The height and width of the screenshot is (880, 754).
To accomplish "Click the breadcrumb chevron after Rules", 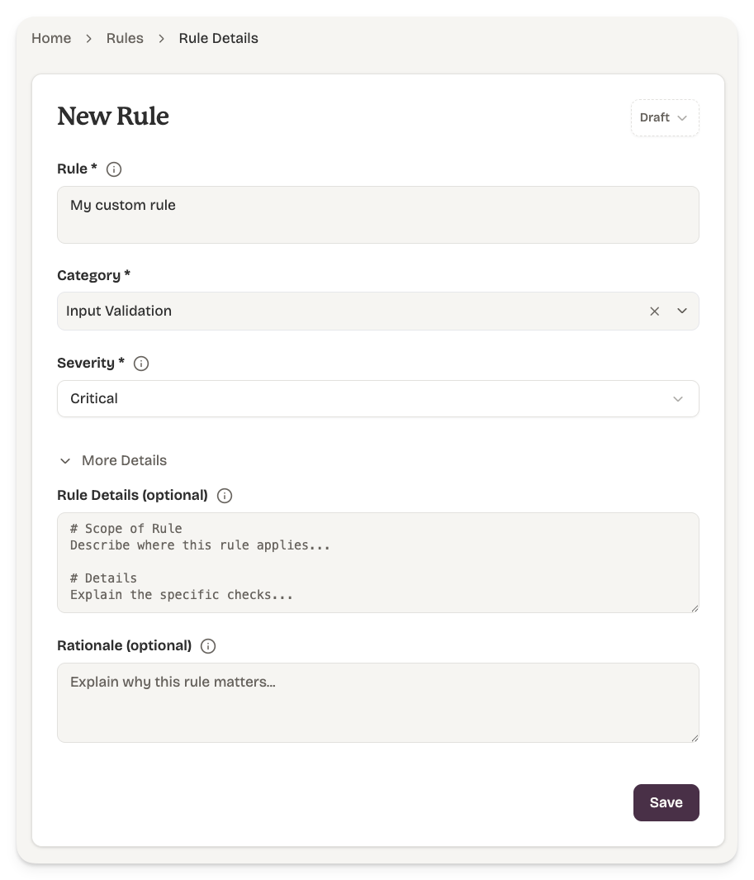I will [x=162, y=38].
